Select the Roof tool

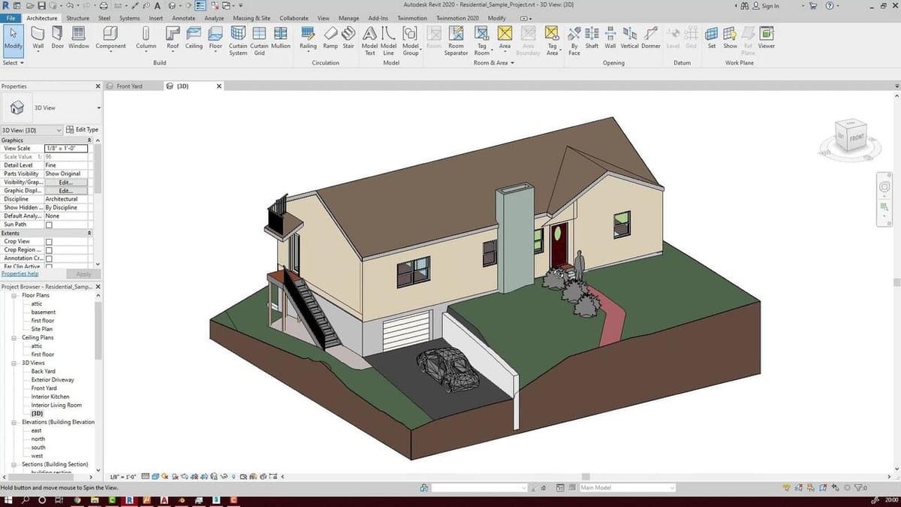[173, 39]
